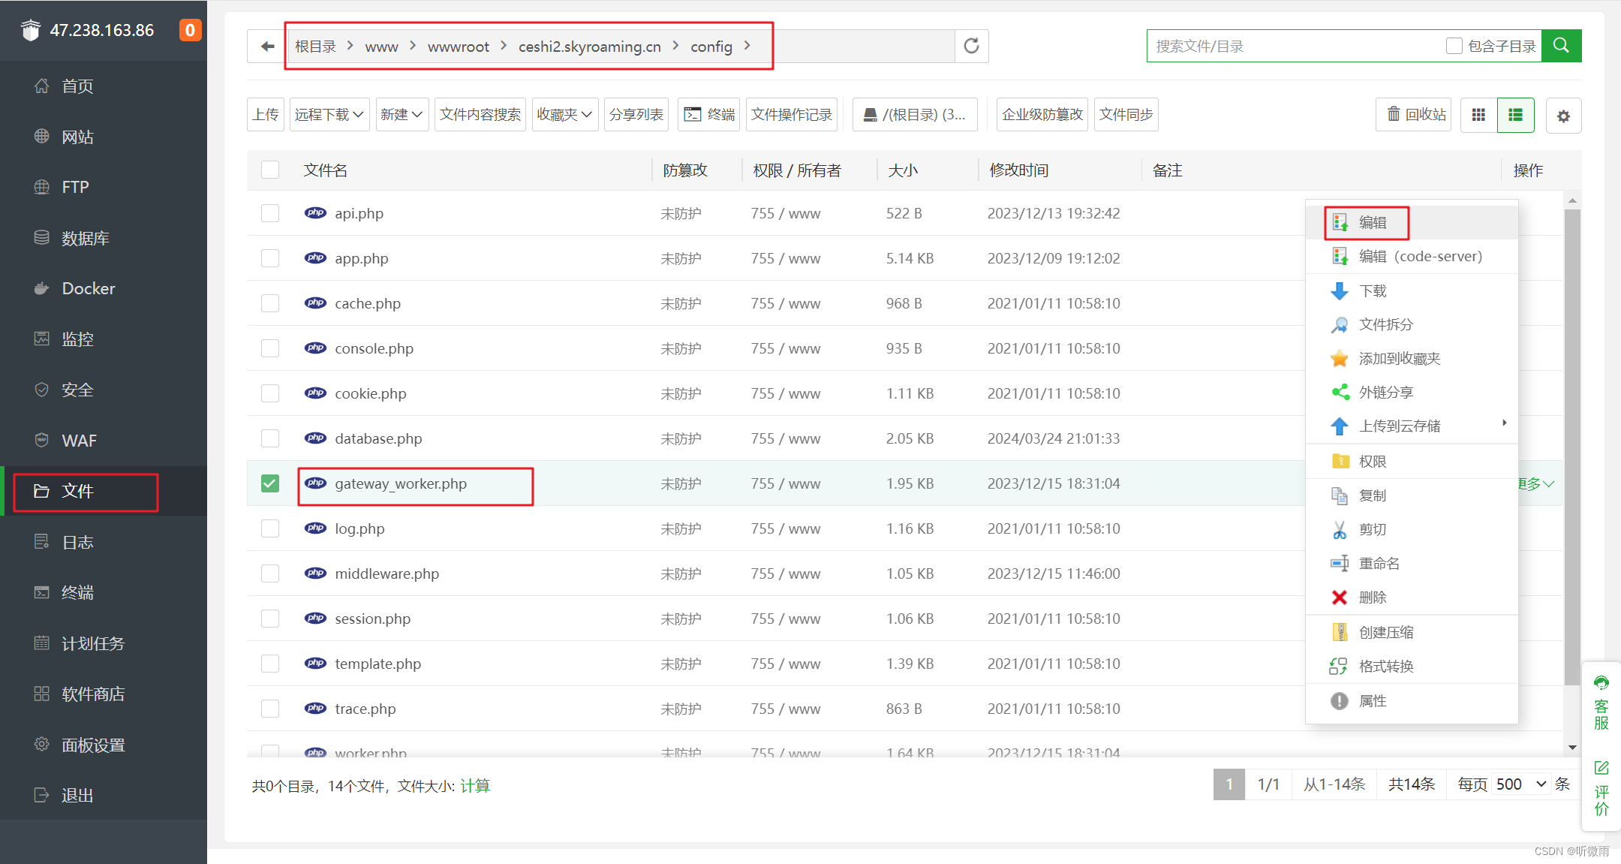The width and height of the screenshot is (1621, 864).
Task: Click the 终端 toolbar button
Action: point(709,115)
